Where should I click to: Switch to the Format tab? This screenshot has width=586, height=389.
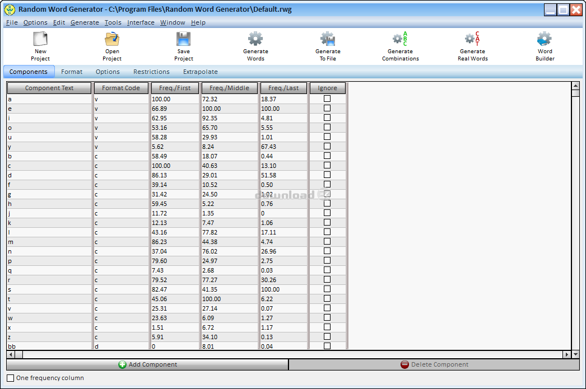(72, 72)
